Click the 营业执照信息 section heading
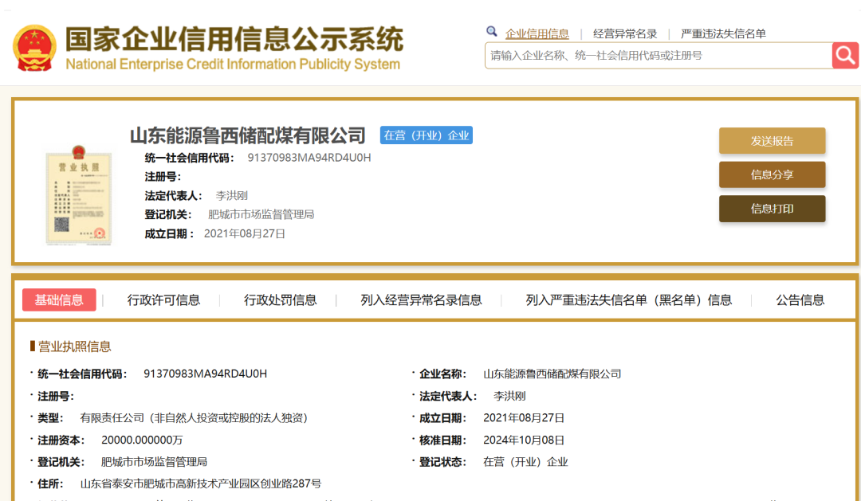The width and height of the screenshot is (861, 501). tap(74, 346)
